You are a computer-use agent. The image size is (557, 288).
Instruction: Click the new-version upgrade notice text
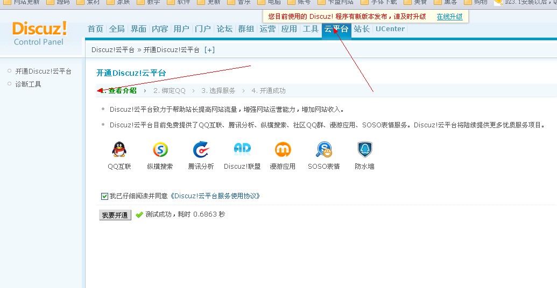(x=347, y=17)
